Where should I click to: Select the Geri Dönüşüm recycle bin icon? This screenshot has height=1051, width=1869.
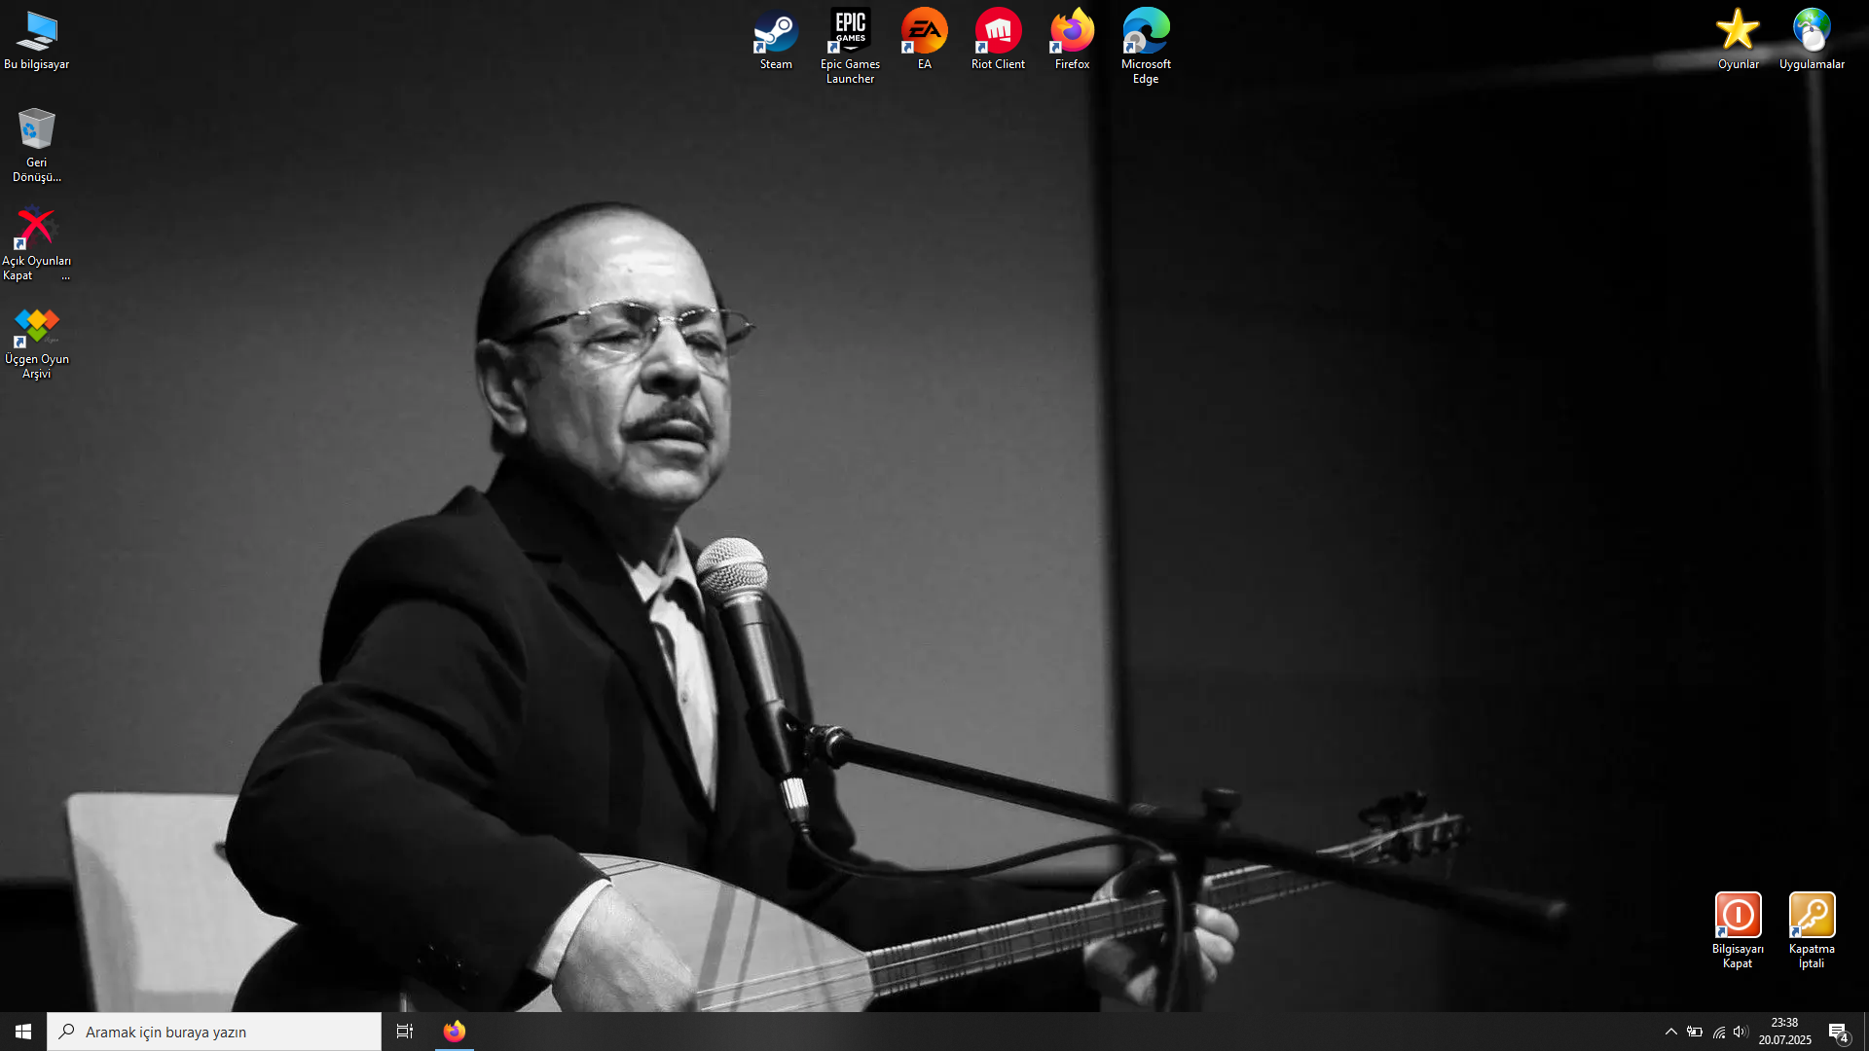37,144
